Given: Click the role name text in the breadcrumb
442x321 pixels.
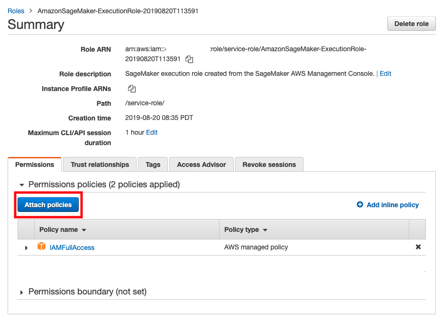Looking at the screenshot, I should (118, 11).
